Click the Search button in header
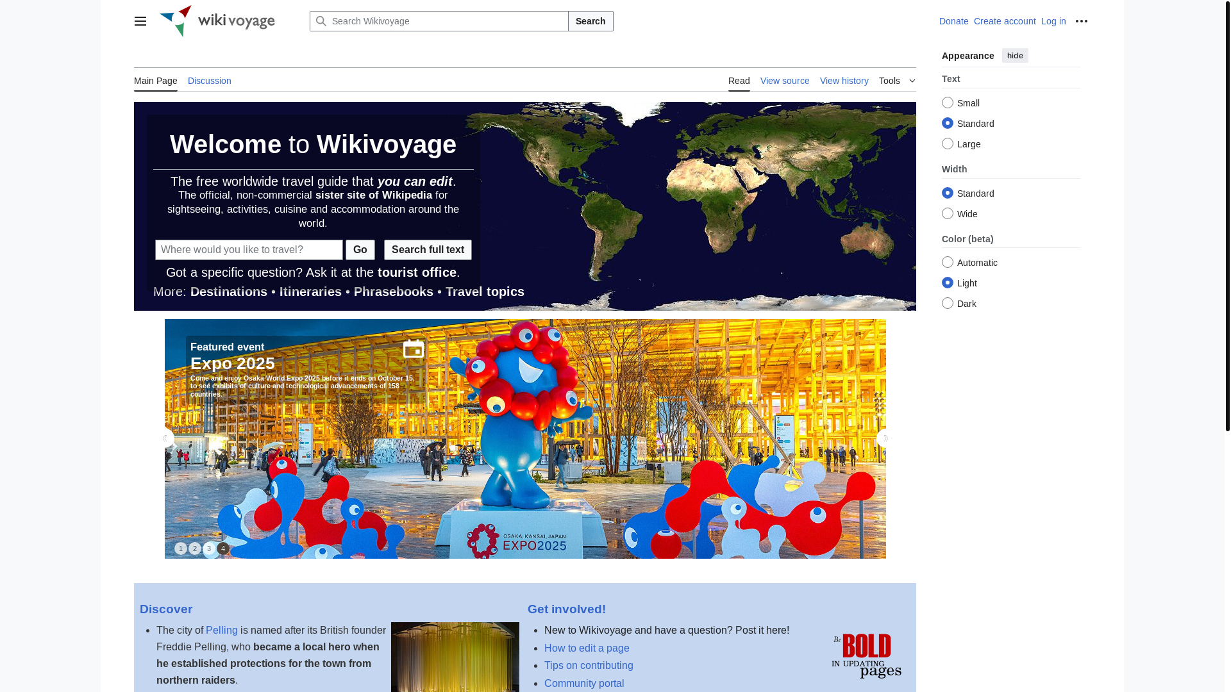 tap(590, 21)
